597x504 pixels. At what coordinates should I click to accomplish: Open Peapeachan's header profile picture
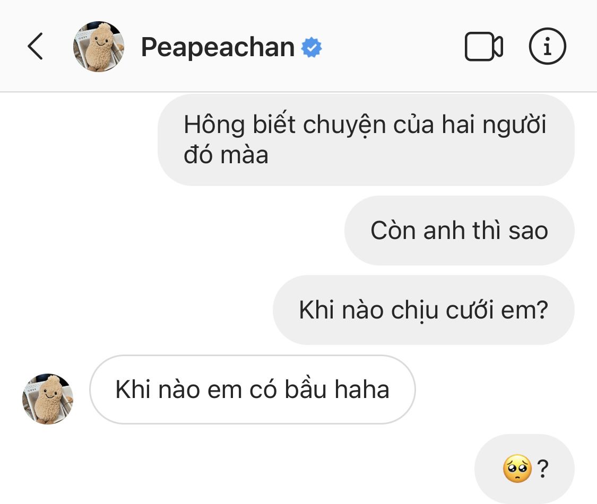pyautogui.click(x=99, y=47)
